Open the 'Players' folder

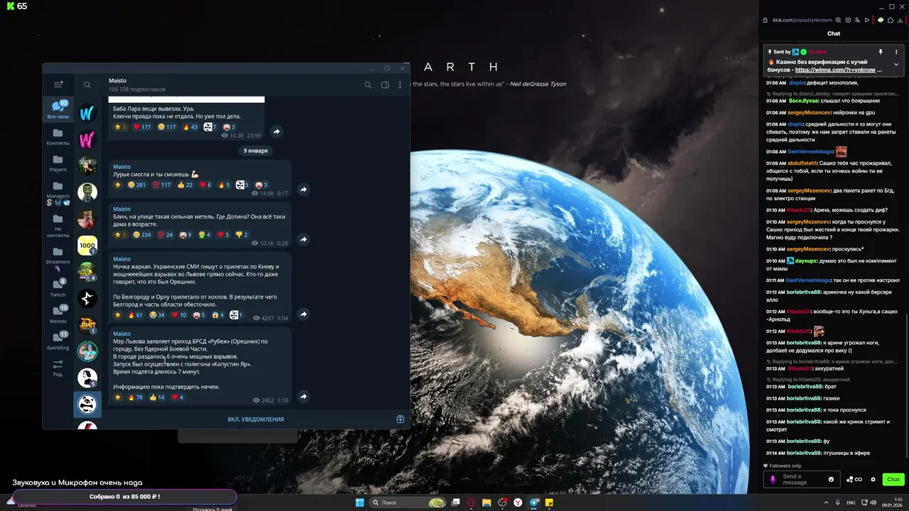(58, 163)
